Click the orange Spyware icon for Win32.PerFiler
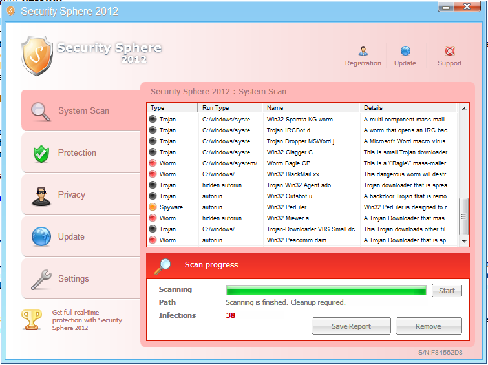 (x=153, y=207)
